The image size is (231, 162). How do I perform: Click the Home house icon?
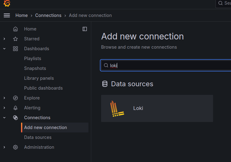click(15, 29)
